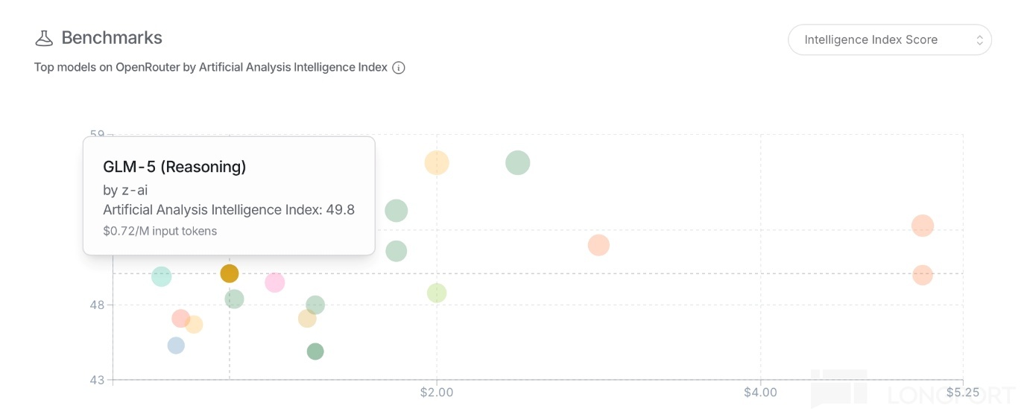The width and height of the screenshot is (1027, 420).
Task: Select the lime-green point just above $2.00
Action: 437,293
